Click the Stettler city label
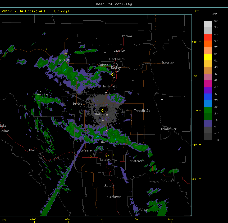228x223 pixels. click(168, 63)
